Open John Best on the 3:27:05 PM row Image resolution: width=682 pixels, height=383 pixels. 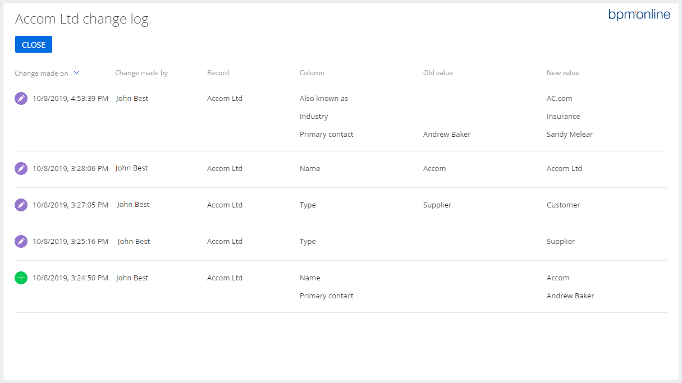[x=134, y=205]
